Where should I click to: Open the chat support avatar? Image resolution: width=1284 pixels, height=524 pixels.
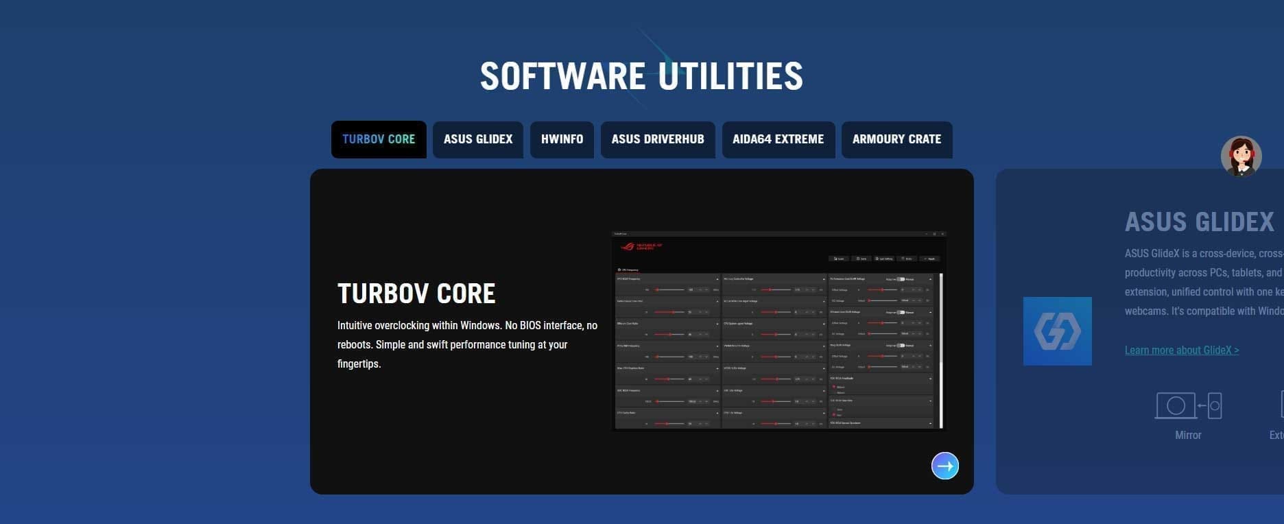[x=1241, y=156]
